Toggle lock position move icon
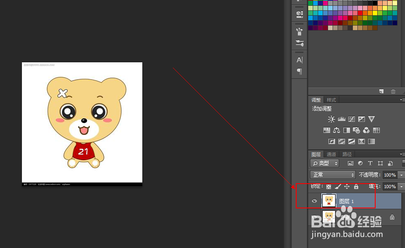Viewport: 405px width, 248px height. click(347, 187)
